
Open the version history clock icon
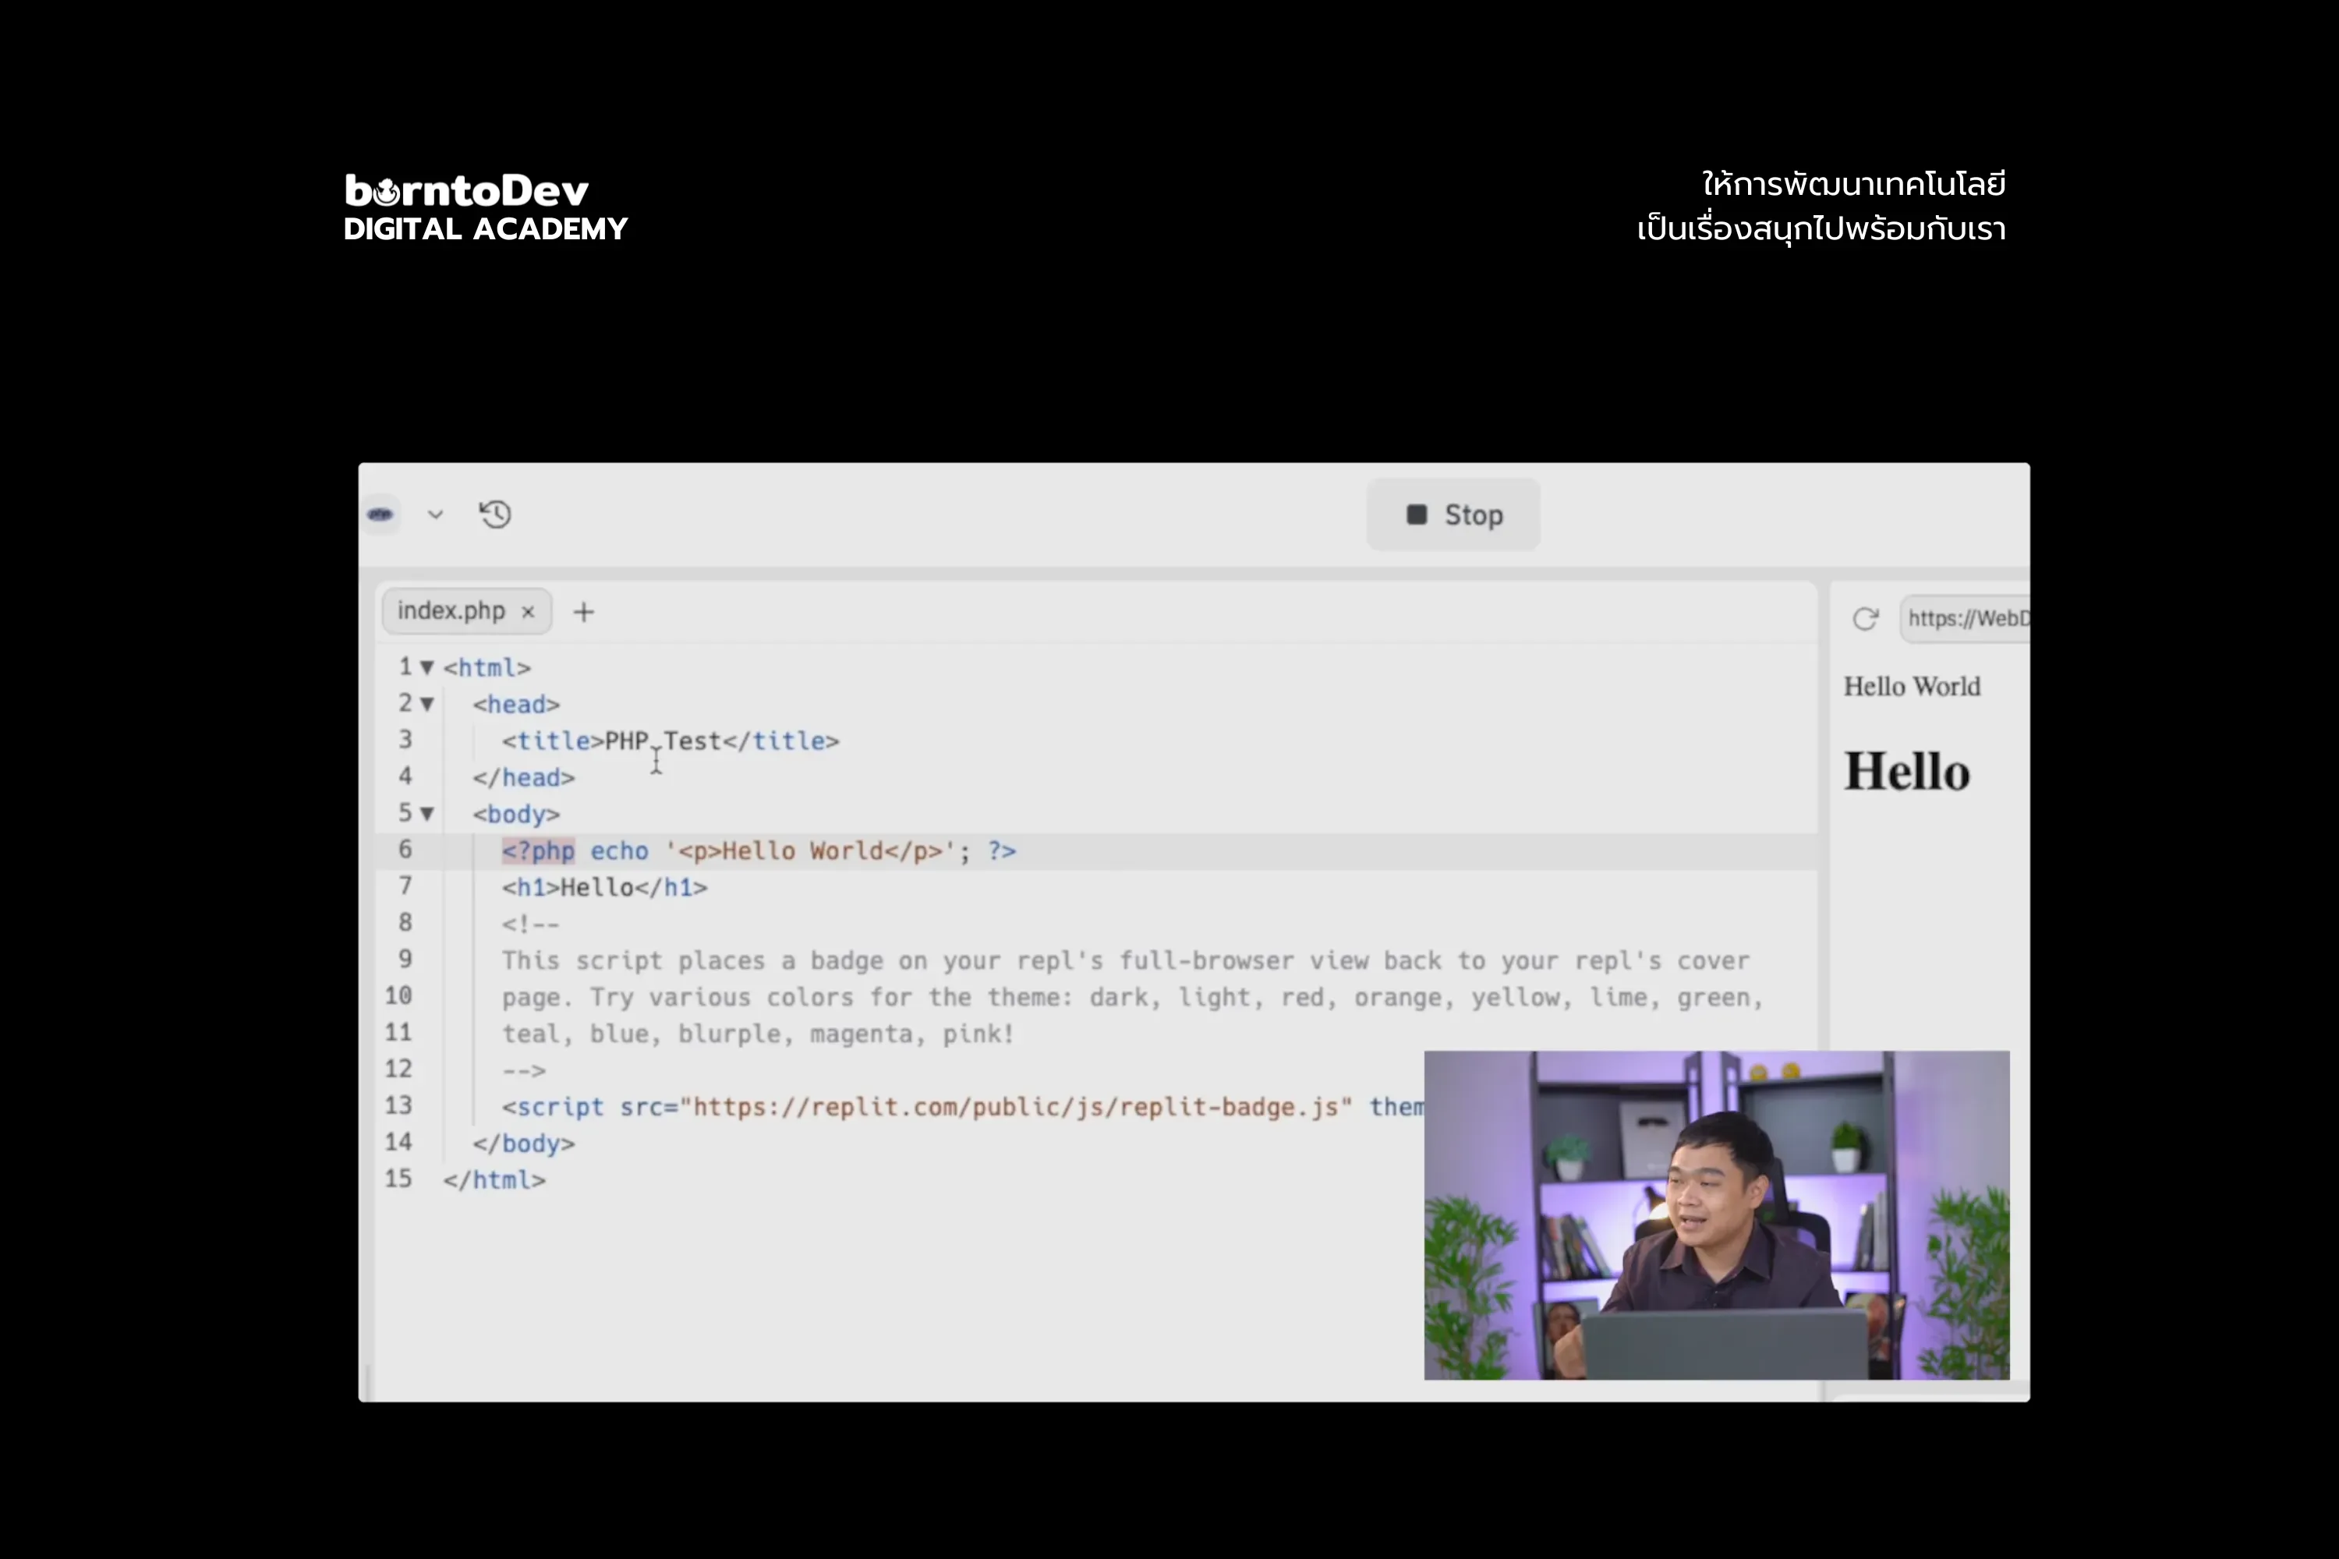(x=495, y=514)
